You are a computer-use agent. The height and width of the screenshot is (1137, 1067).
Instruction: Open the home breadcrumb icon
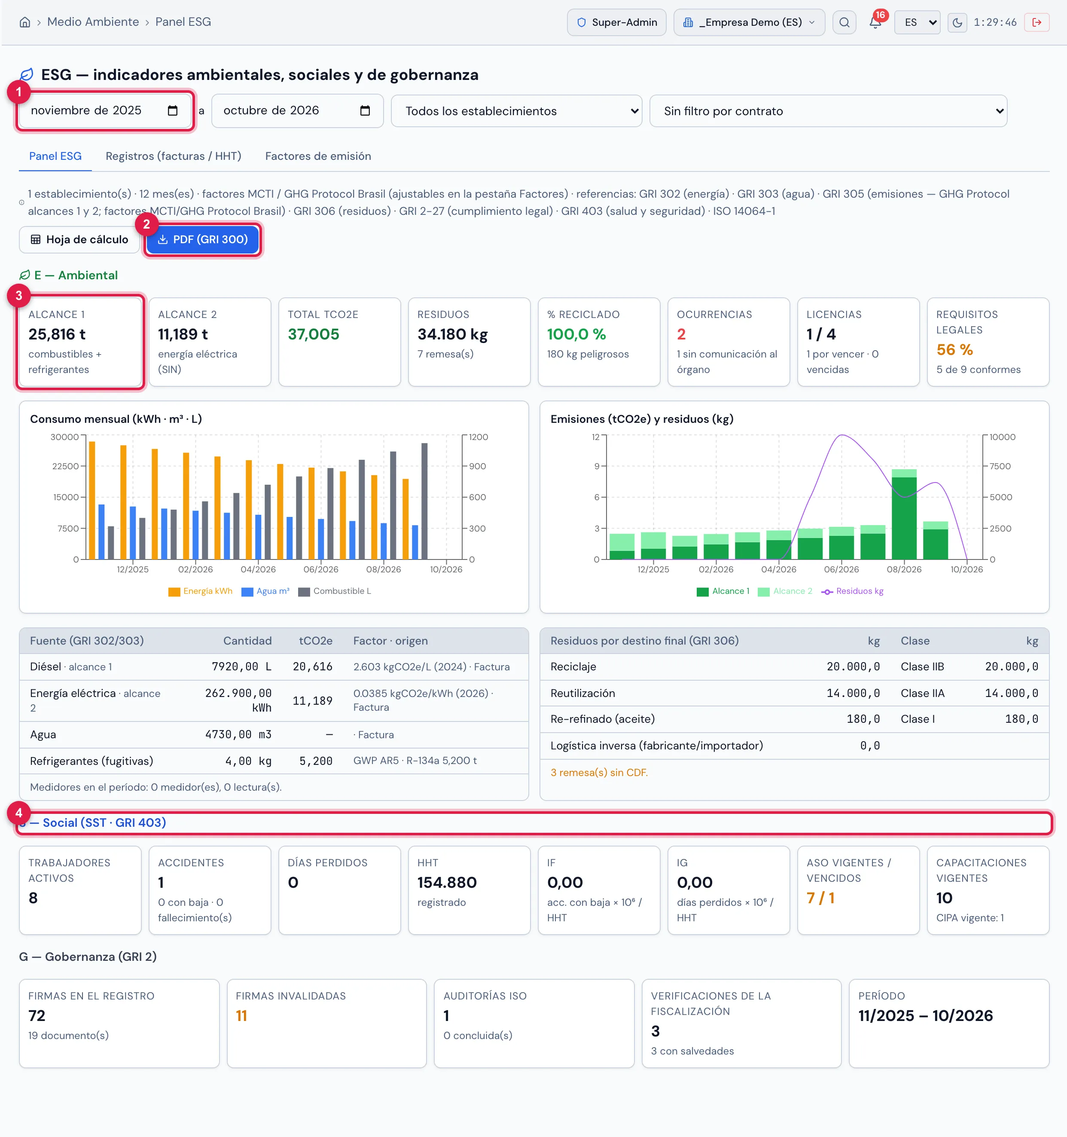point(24,22)
